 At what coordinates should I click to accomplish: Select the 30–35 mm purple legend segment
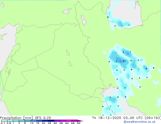click(57, 121)
